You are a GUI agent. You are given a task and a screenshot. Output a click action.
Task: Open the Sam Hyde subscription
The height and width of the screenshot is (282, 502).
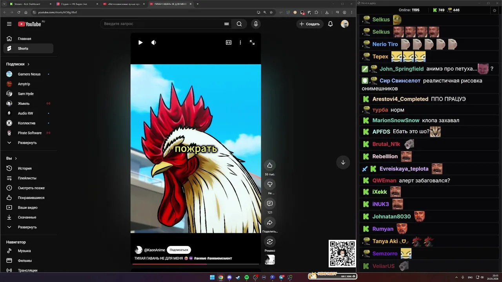click(28, 94)
